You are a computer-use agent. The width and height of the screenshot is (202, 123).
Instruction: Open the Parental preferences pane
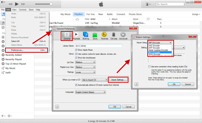(104, 36)
